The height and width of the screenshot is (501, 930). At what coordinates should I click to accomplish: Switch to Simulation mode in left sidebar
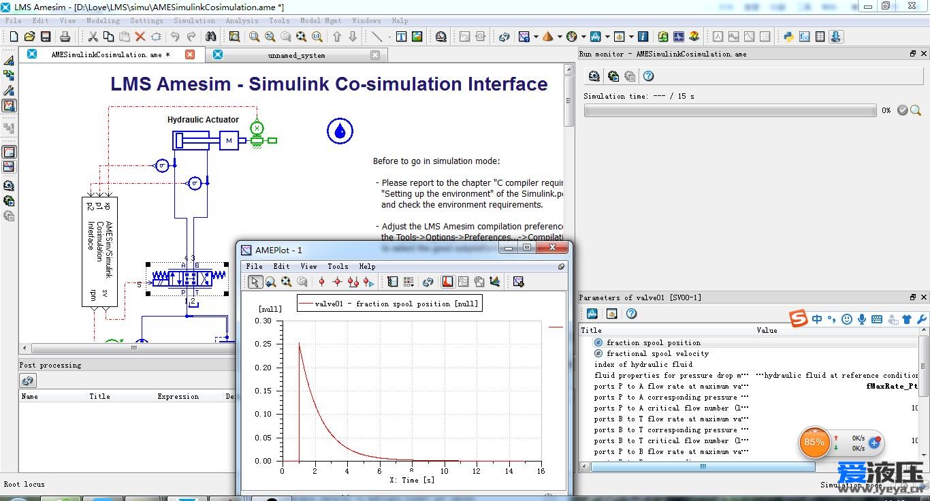9,106
